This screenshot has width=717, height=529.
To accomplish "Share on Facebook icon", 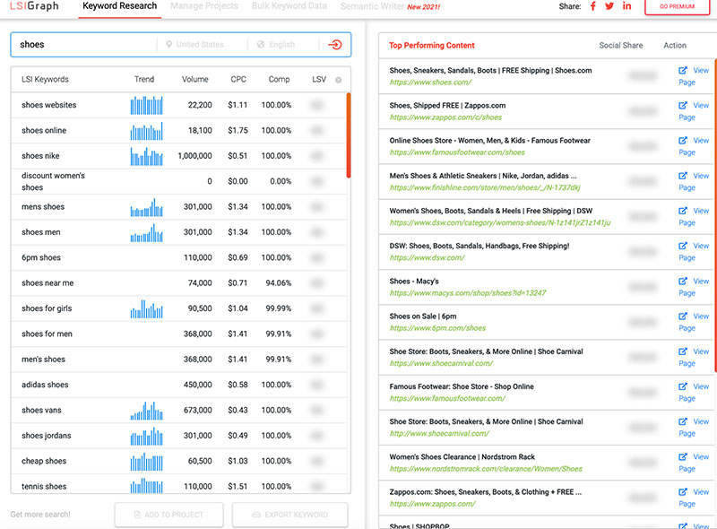I will click(x=593, y=6).
